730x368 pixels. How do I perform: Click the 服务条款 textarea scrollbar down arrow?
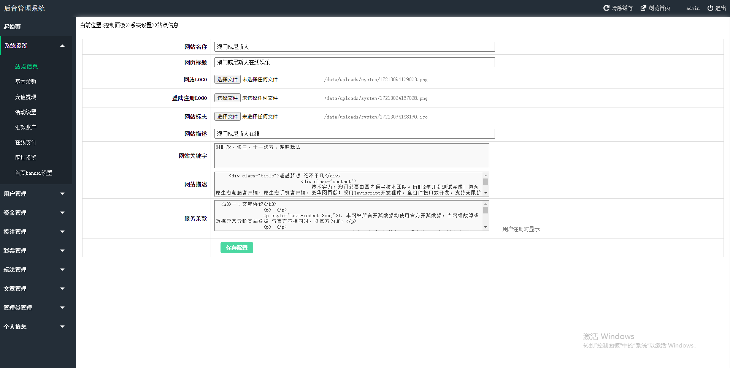pyautogui.click(x=486, y=227)
